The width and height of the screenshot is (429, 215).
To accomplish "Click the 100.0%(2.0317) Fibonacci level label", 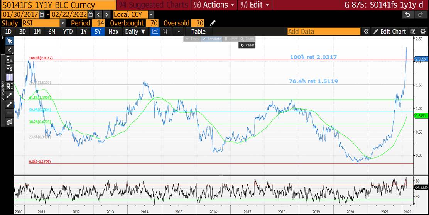I will [41, 58].
